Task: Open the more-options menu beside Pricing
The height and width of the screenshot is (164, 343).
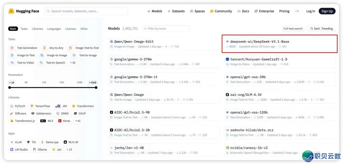Action: pos(297,11)
